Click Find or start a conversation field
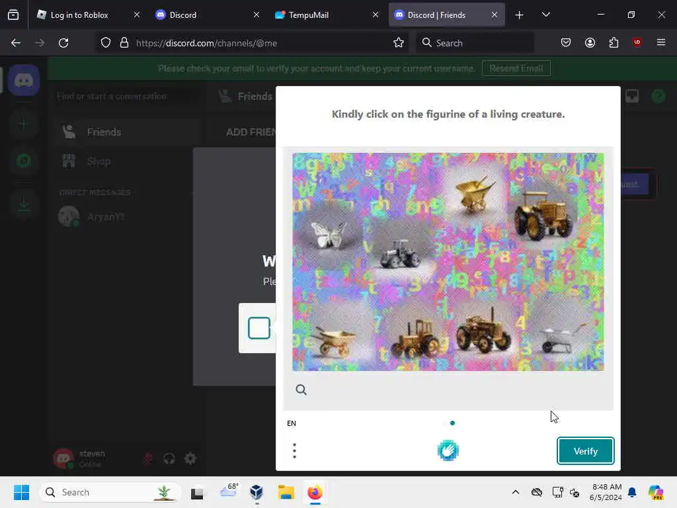The image size is (677, 508). [x=125, y=97]
